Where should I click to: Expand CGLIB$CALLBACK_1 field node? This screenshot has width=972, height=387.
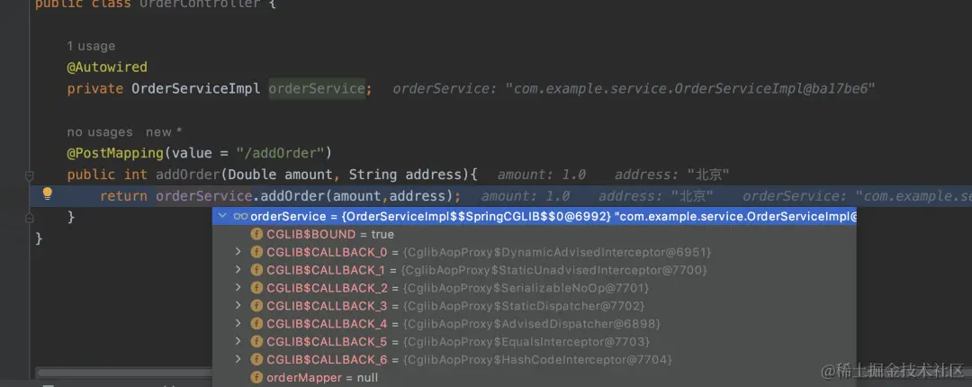point(238,270)
